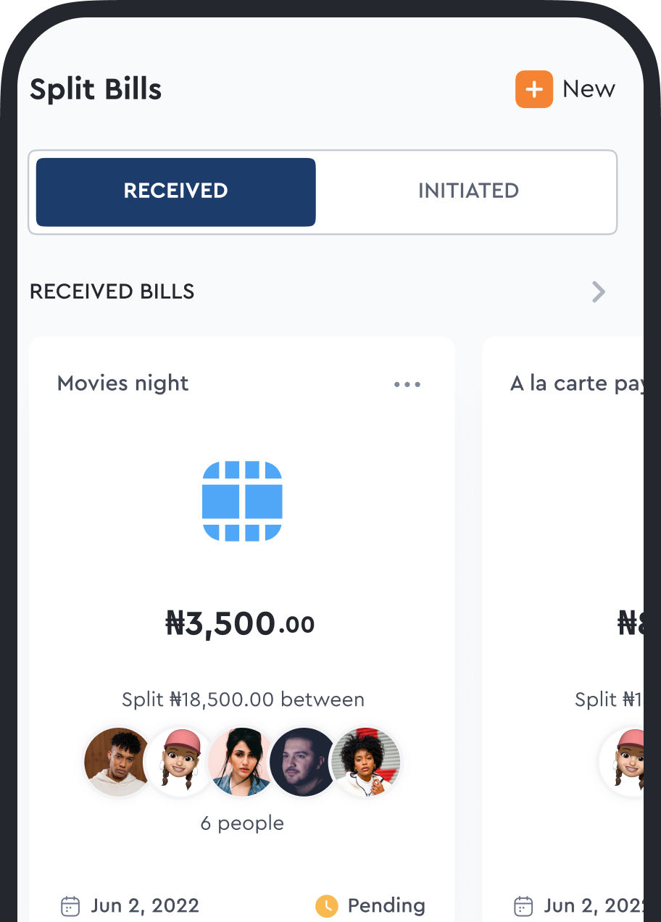Viewport: 661px width, 922px height.
Task: Tap the pink cap memoji avatar
Action: [179, 762]
